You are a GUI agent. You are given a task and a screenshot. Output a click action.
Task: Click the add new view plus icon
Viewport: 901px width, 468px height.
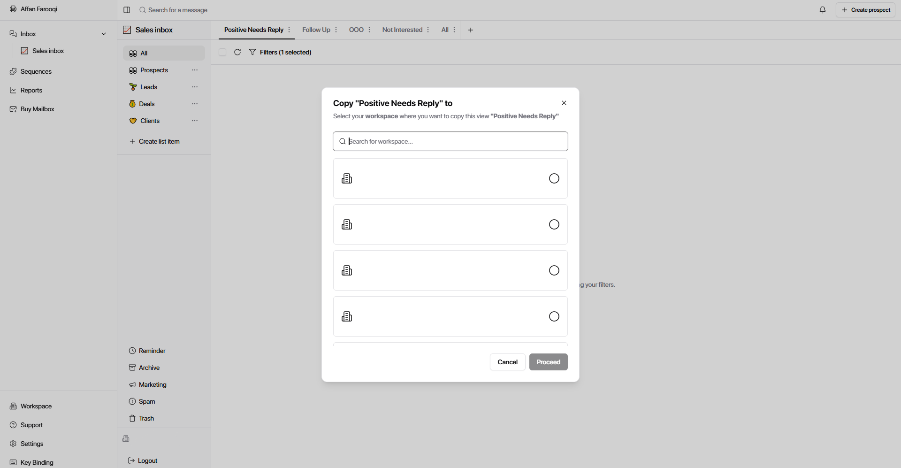(x=470, y=30)
